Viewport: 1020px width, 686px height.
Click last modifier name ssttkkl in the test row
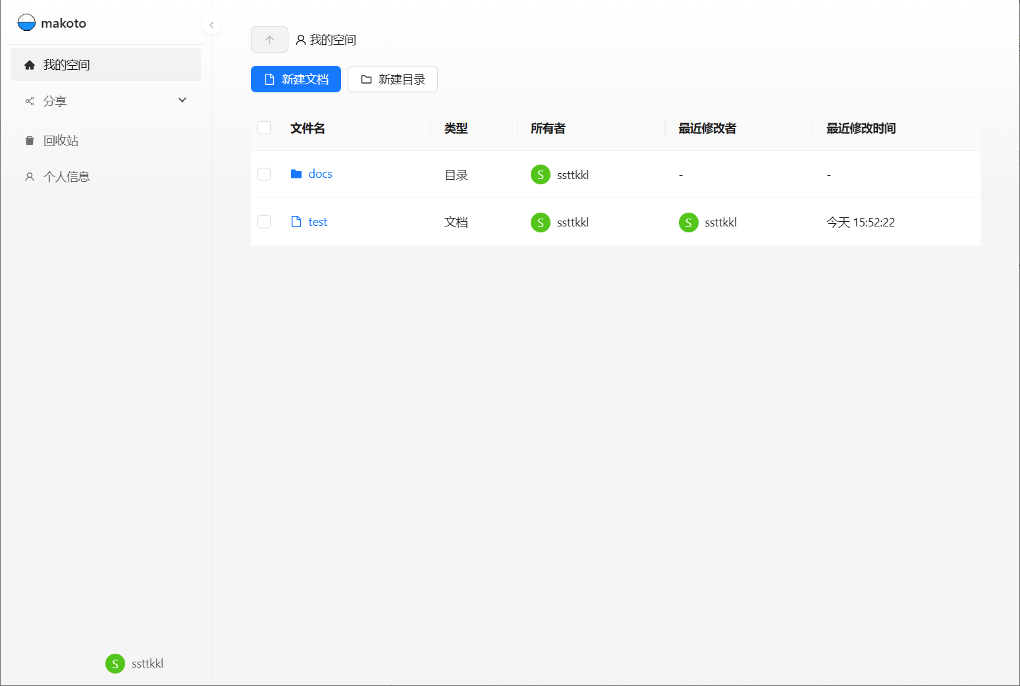coord(721,223)
